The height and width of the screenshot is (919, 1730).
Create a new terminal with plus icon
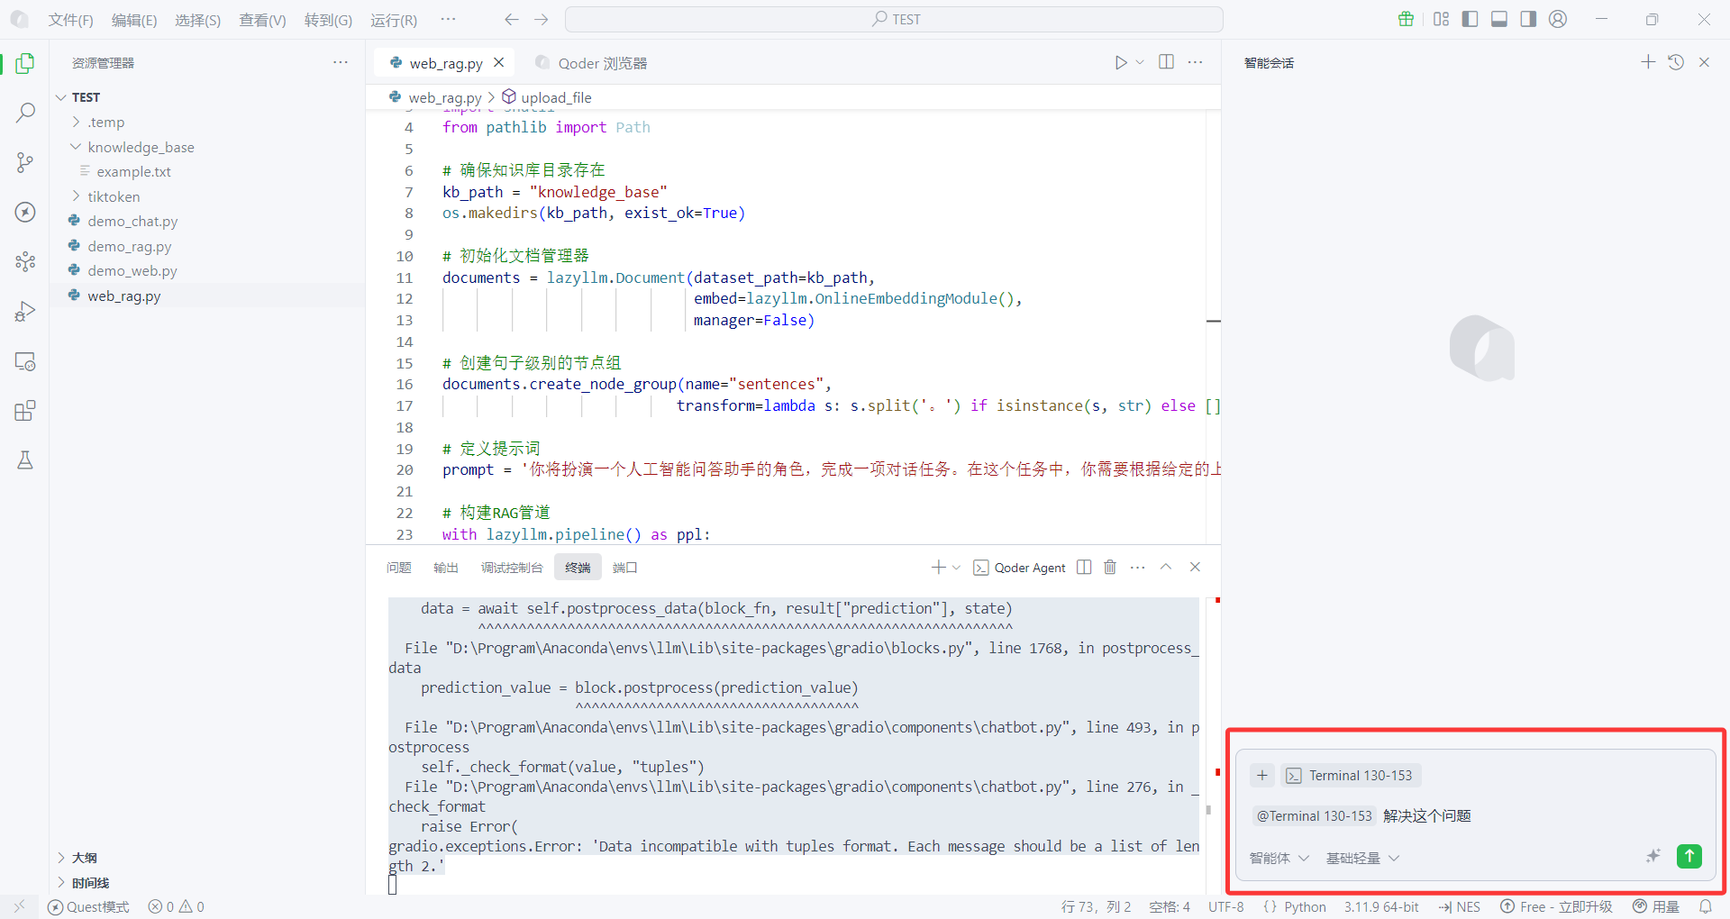pyautogui.click(x=938, y=567)
